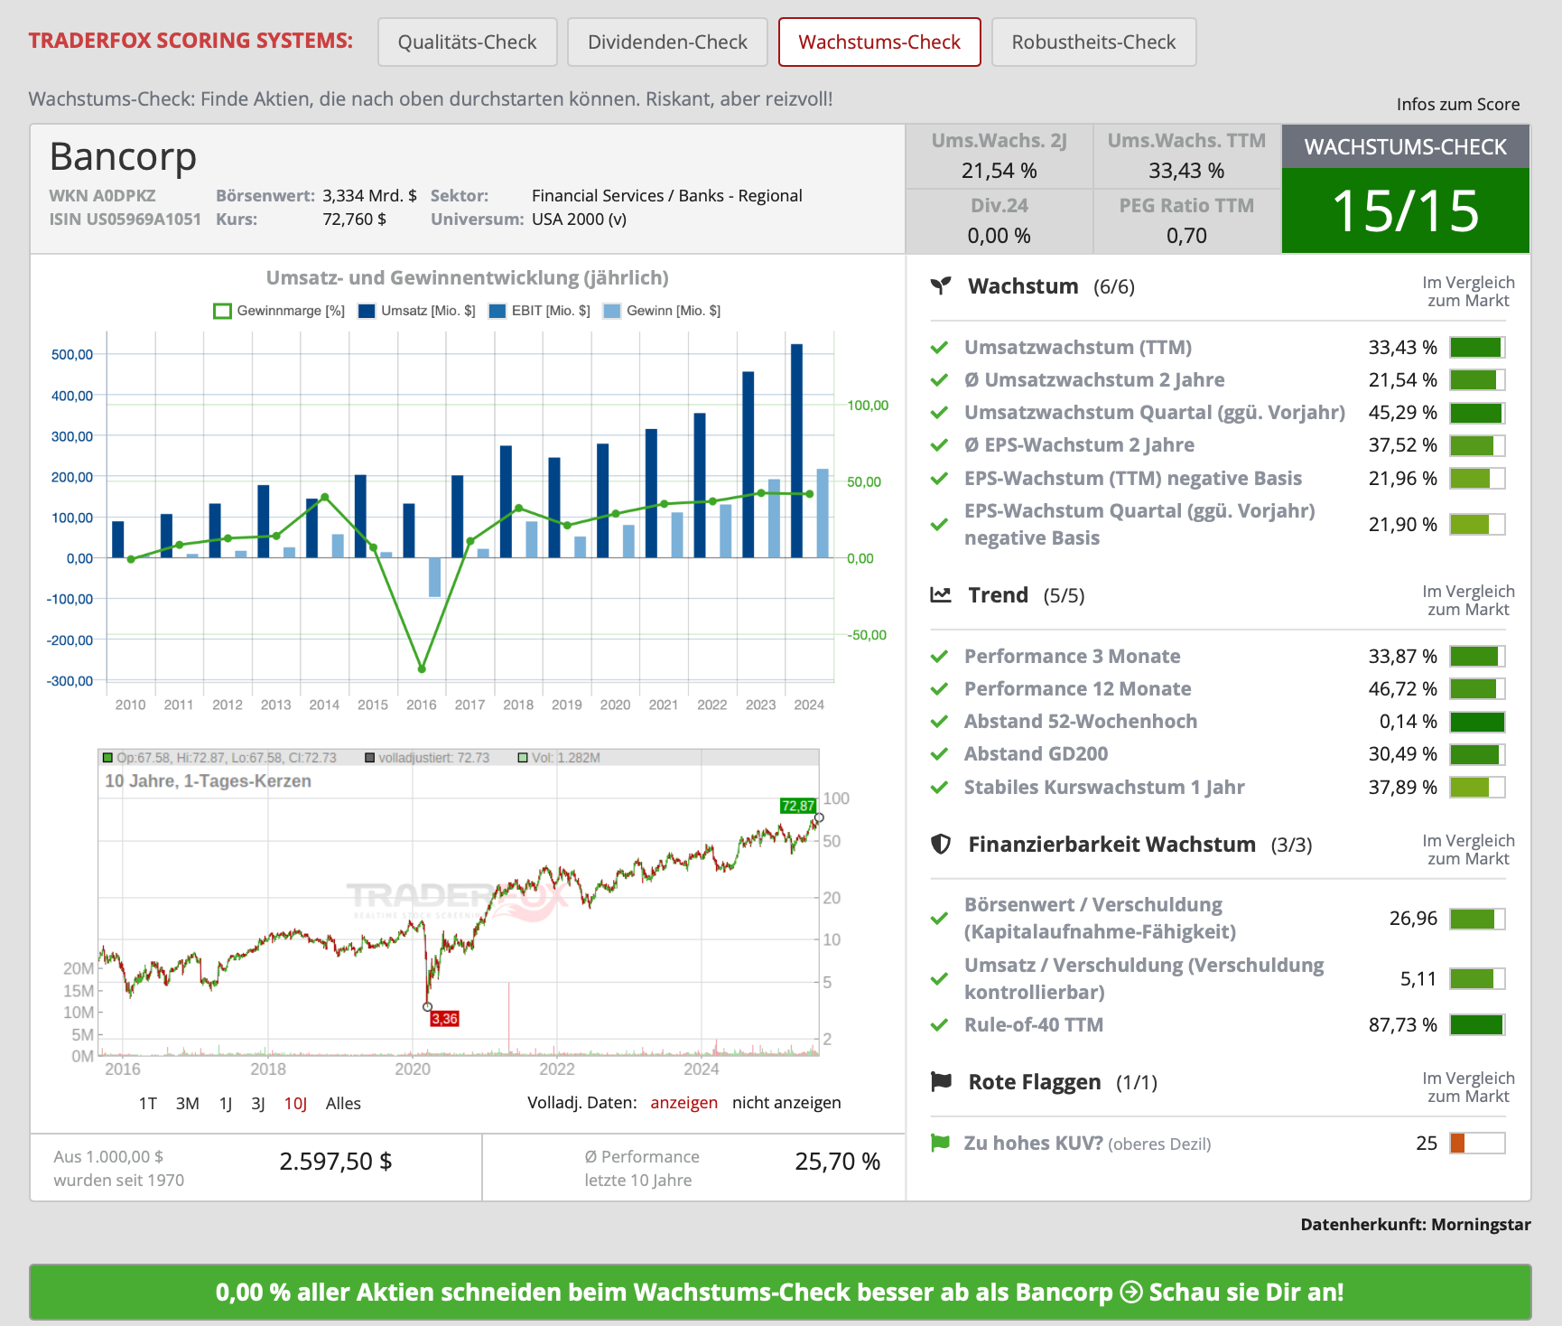Click the Umsatzwachstum (TTM) market comparison bar
The width and height of the screenshot is (1562, 1326).
click(x=1477, y=348)
